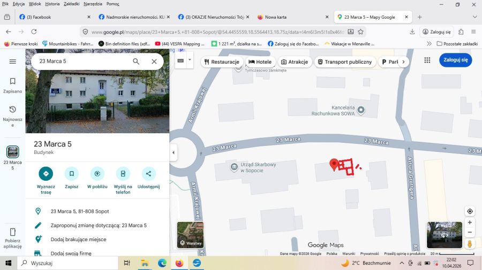
Task: Clear the search with X icon
Action: pyautogui.click(x=154, y=61)
